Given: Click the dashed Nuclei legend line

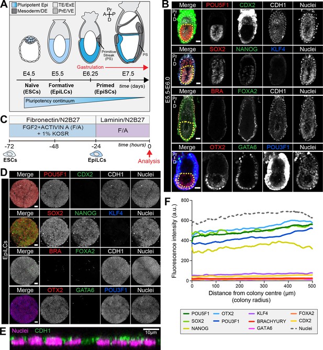Looking at the screenshot, I should (294, 329).
